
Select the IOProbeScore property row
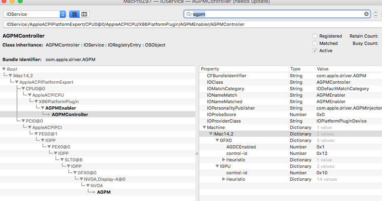[291, 114]
